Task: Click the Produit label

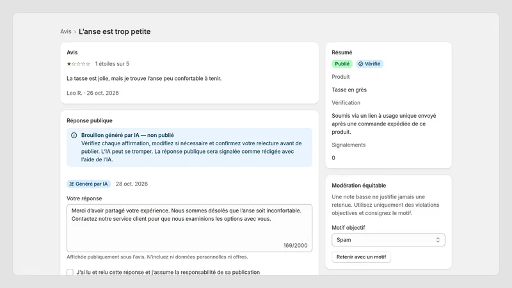Action: [340, 77]
